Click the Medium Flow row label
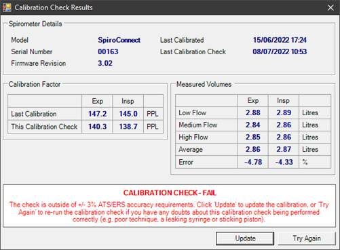The image size is (340, 250). 198,125
